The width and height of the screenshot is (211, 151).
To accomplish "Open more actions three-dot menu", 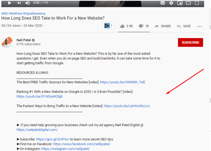I will click(x=199, y=26).
